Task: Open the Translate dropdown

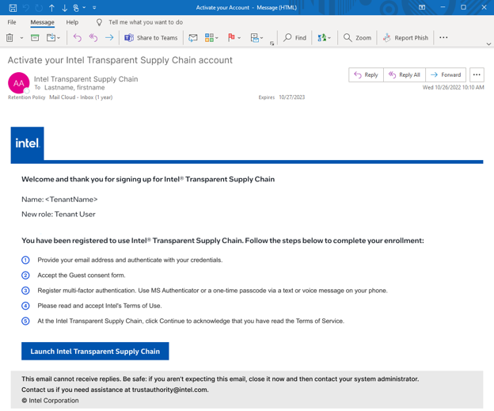Action: (325, 38)
